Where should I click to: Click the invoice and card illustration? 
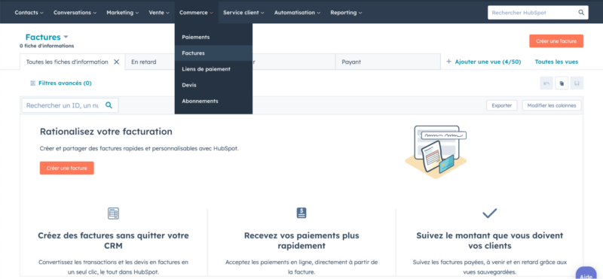click(x=436, y=152)
